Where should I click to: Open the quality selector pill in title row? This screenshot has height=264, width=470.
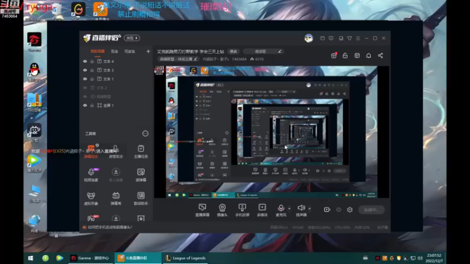point(263,52)
